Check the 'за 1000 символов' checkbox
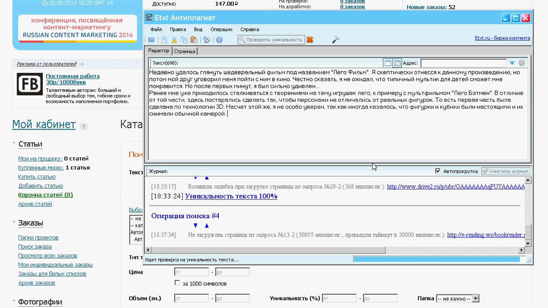Viewport: 548px width, 308px height. [x=177, y=283]
